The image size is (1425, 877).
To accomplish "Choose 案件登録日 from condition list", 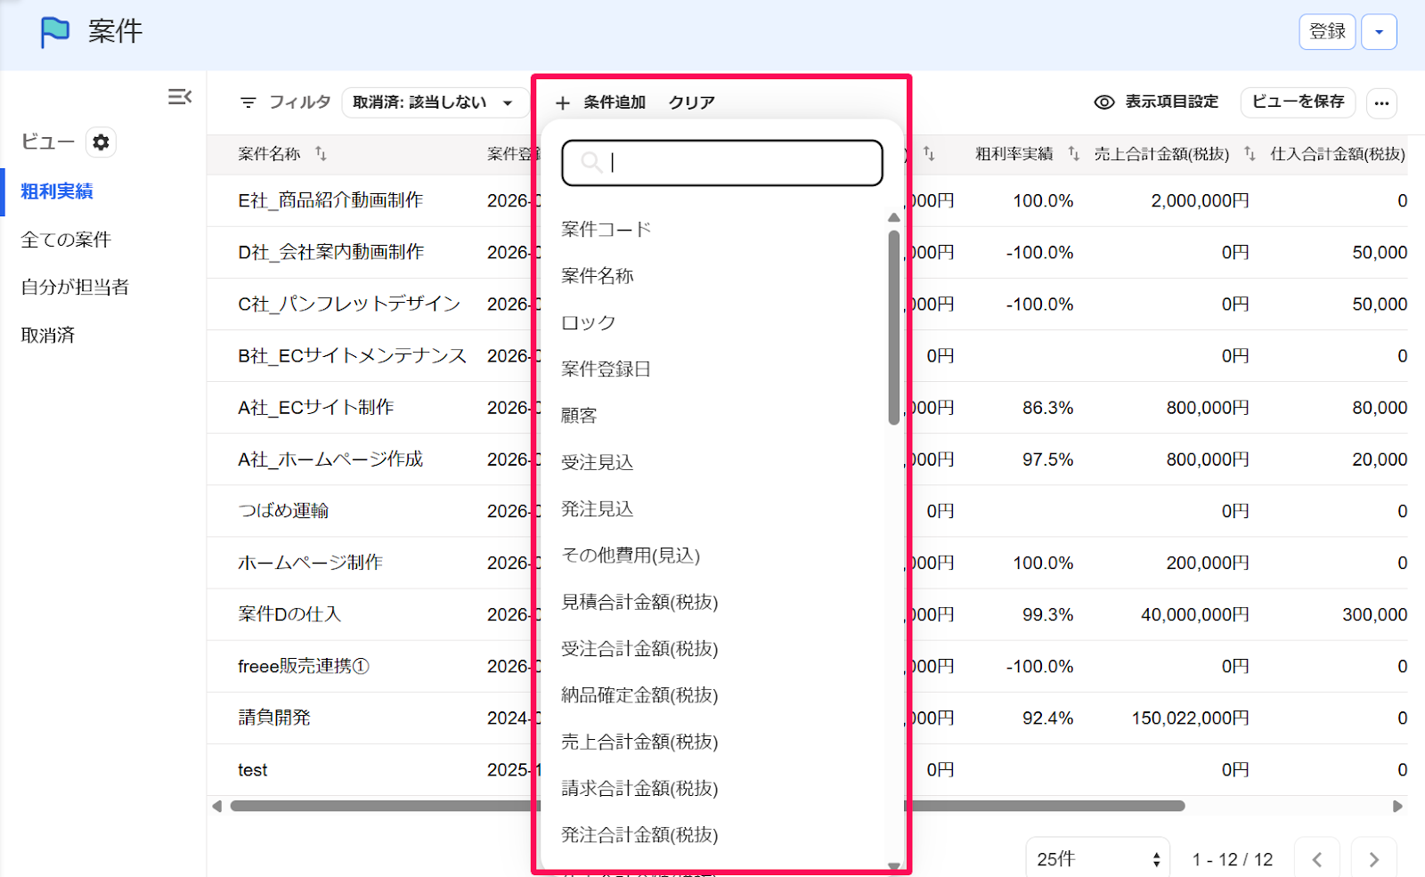I will 606,369.
